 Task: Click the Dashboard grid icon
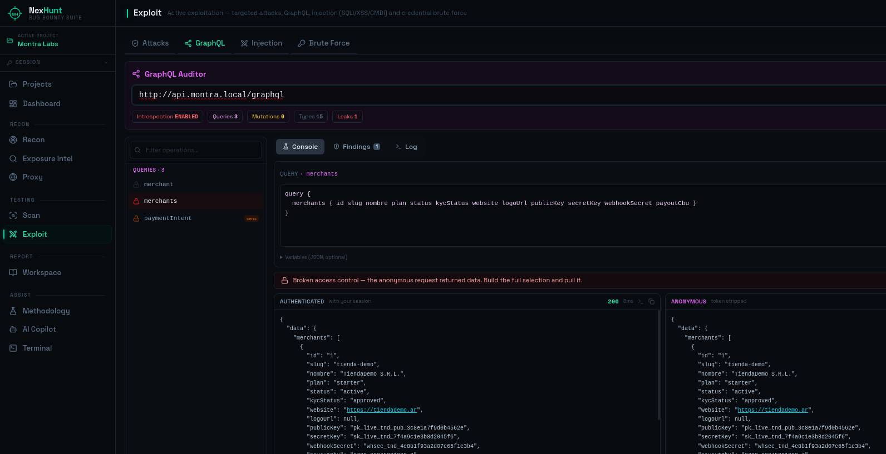pos(13,103)
